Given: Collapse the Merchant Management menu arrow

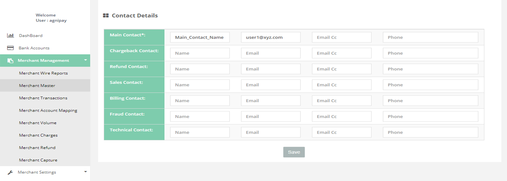Looking at the screenshot, I should pos(85,60).
